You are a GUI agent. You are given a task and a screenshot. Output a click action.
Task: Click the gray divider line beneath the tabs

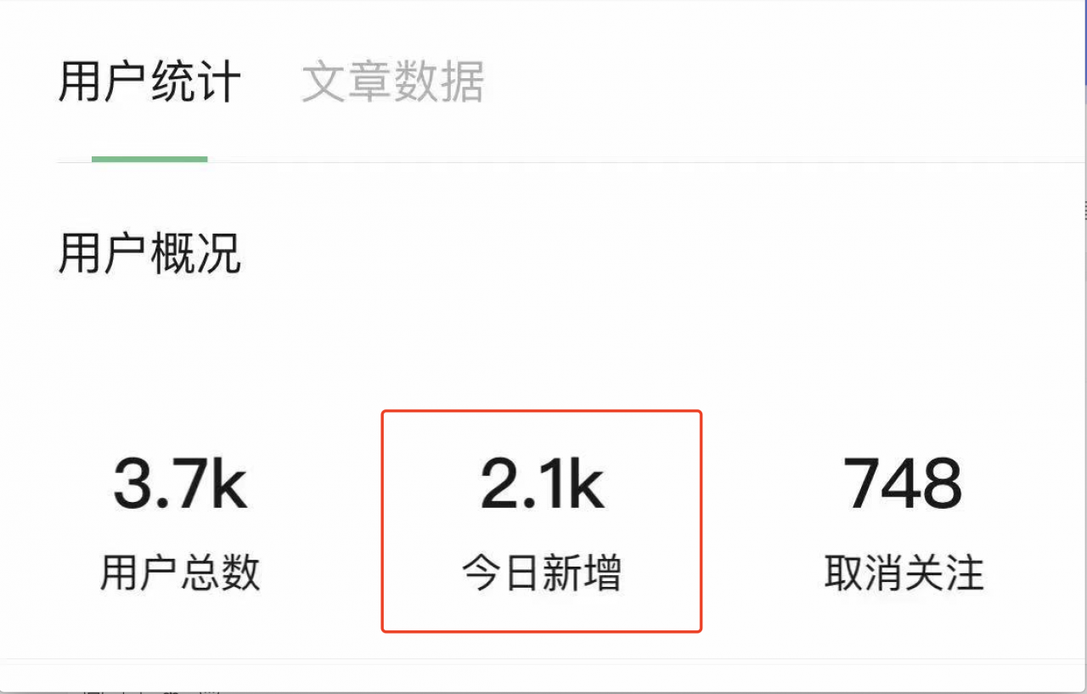pyautogui.click(x=569, y=162)
